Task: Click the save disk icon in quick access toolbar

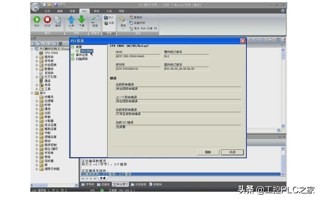Action: (56, 5)
